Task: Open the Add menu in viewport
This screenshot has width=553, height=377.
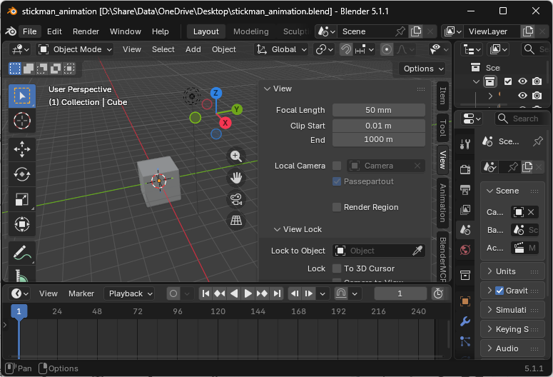Action: 193,49
